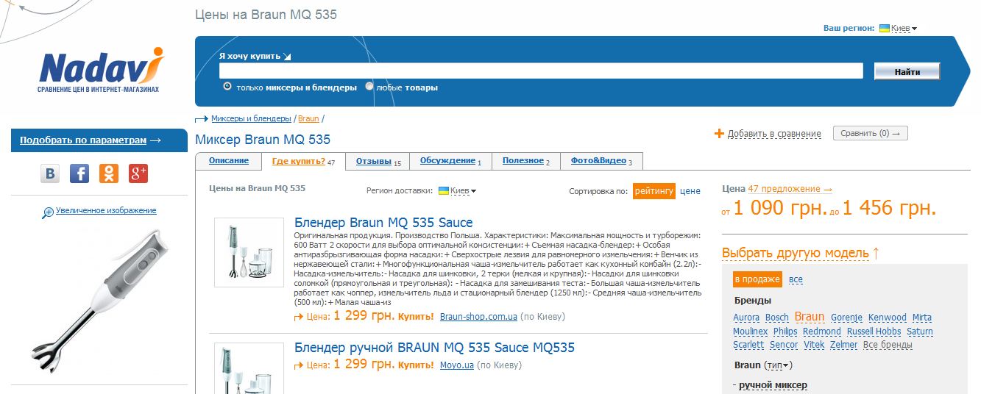Open the delivery region Киев dropdown
This screenshot has width=981, height=394.
coord(458,191)
